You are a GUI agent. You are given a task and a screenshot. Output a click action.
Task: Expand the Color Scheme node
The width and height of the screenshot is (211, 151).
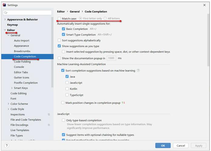tap(8, 104)
